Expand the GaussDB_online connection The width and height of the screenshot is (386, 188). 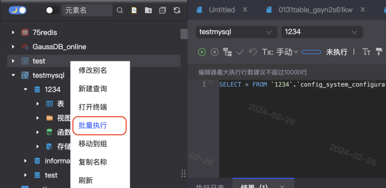[x=13, y=47]
